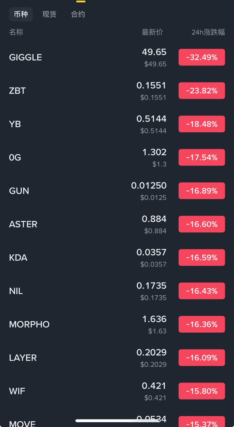234x427 pixels.
Task: Switch to the 币种 tab
Action: (x=21, y=15)
